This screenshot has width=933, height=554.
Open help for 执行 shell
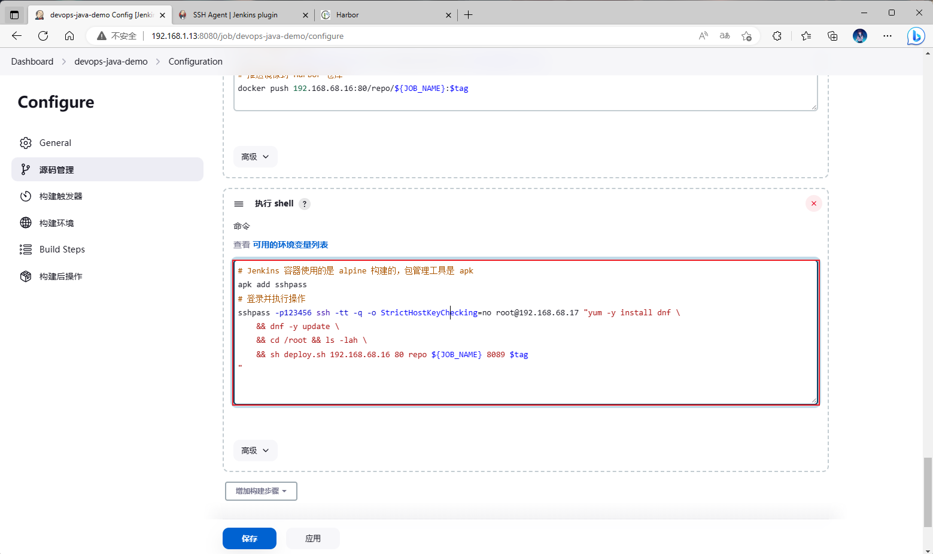[305, 204]
